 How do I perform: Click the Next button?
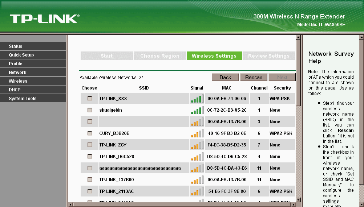coord(282,77)
